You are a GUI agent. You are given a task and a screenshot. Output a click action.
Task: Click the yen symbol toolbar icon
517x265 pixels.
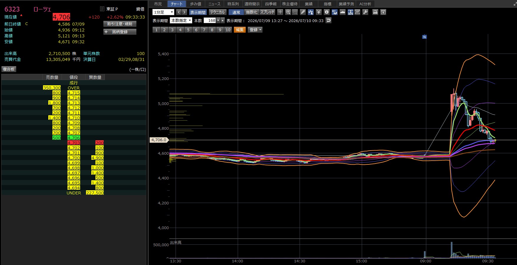(x=319, y=12)
